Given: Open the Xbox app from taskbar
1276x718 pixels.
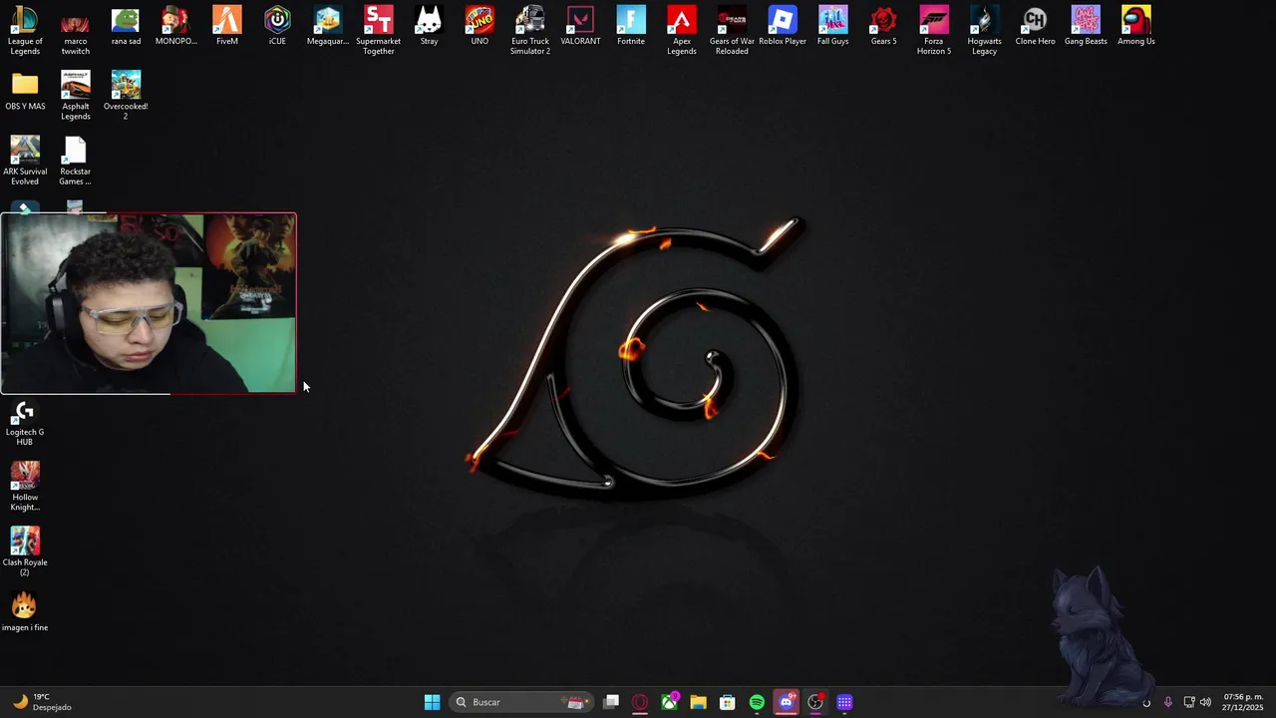Looking at the screenshot, I should 669,702.
